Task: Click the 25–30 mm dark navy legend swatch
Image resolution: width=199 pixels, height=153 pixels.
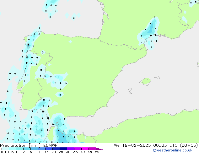Action: coord(63,149)
